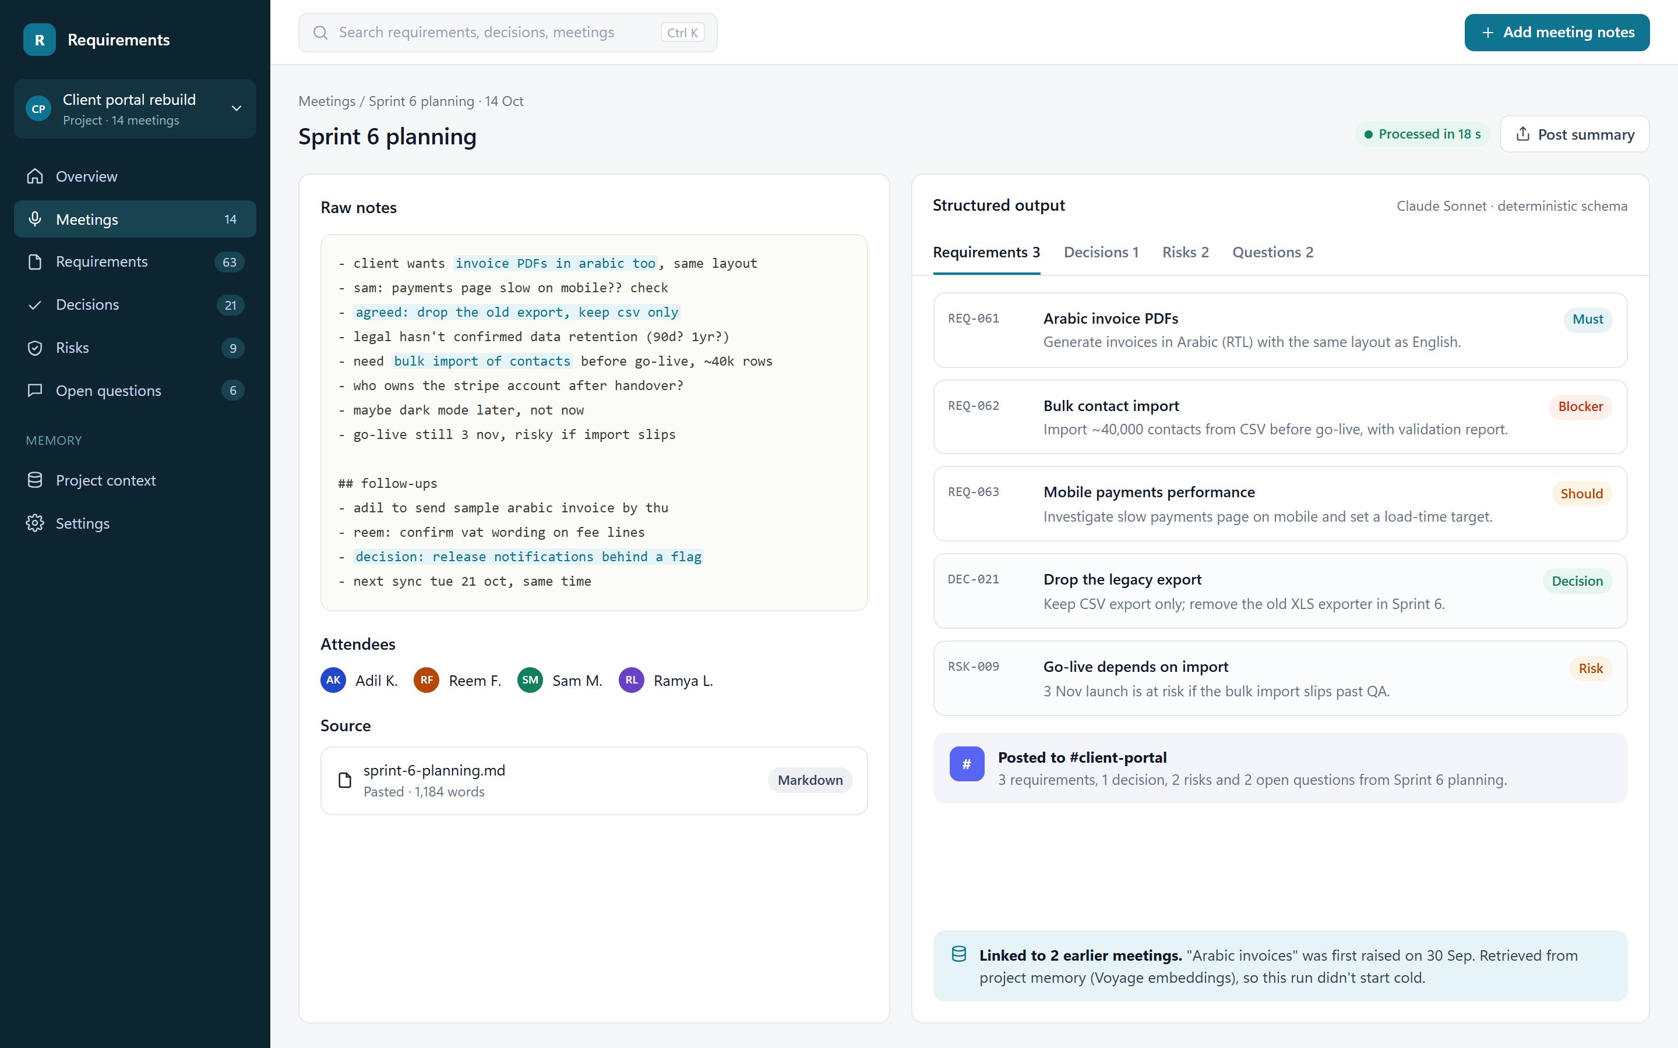The width and height of the screenshot is (1678, 1048).
Task: Open the Open questions sidebar item
Action: [x=135, y=390]
